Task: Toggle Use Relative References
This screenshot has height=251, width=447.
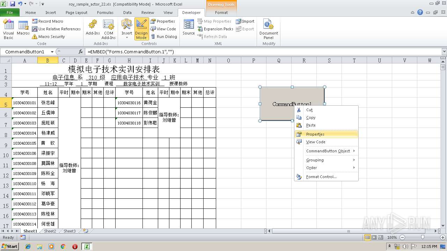Action: [56, 29]
